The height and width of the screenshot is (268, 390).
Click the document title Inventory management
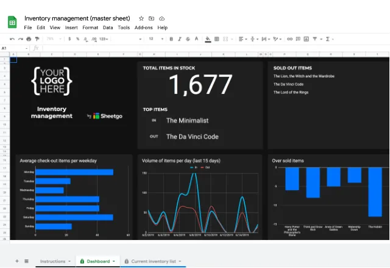[x=77, y=18]
